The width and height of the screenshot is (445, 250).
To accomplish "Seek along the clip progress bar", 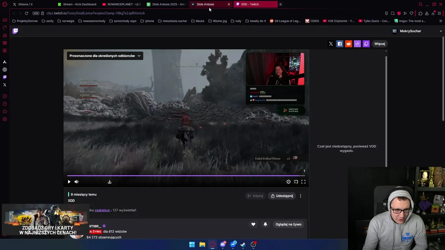I will pos(186,176).
